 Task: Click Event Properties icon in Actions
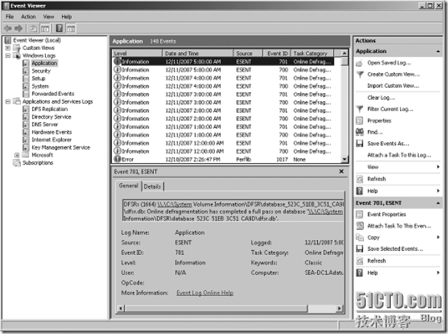point(360,214)
